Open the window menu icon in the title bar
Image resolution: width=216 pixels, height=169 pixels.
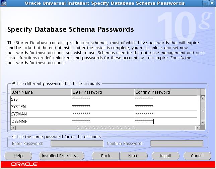coord(3,3)
